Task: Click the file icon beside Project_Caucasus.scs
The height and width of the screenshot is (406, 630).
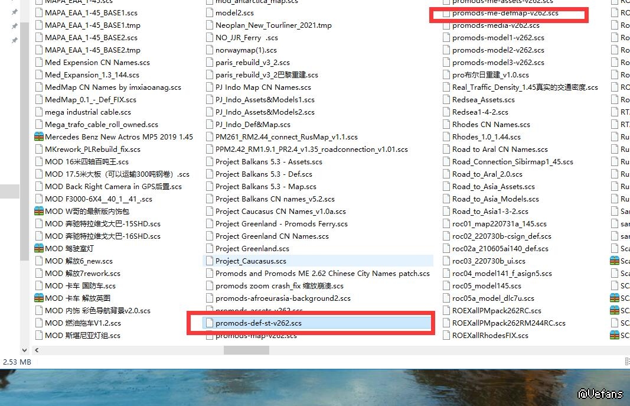Action: pyautogui.click(x=209, y=261)
